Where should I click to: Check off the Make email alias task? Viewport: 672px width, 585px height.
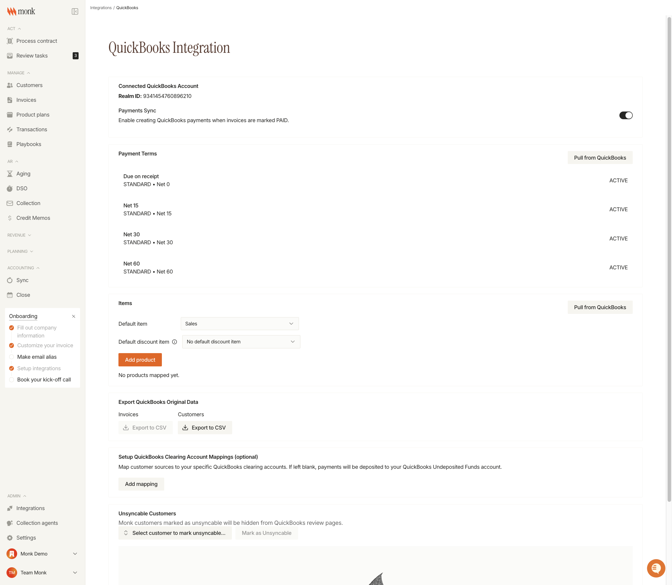[12, 357]
